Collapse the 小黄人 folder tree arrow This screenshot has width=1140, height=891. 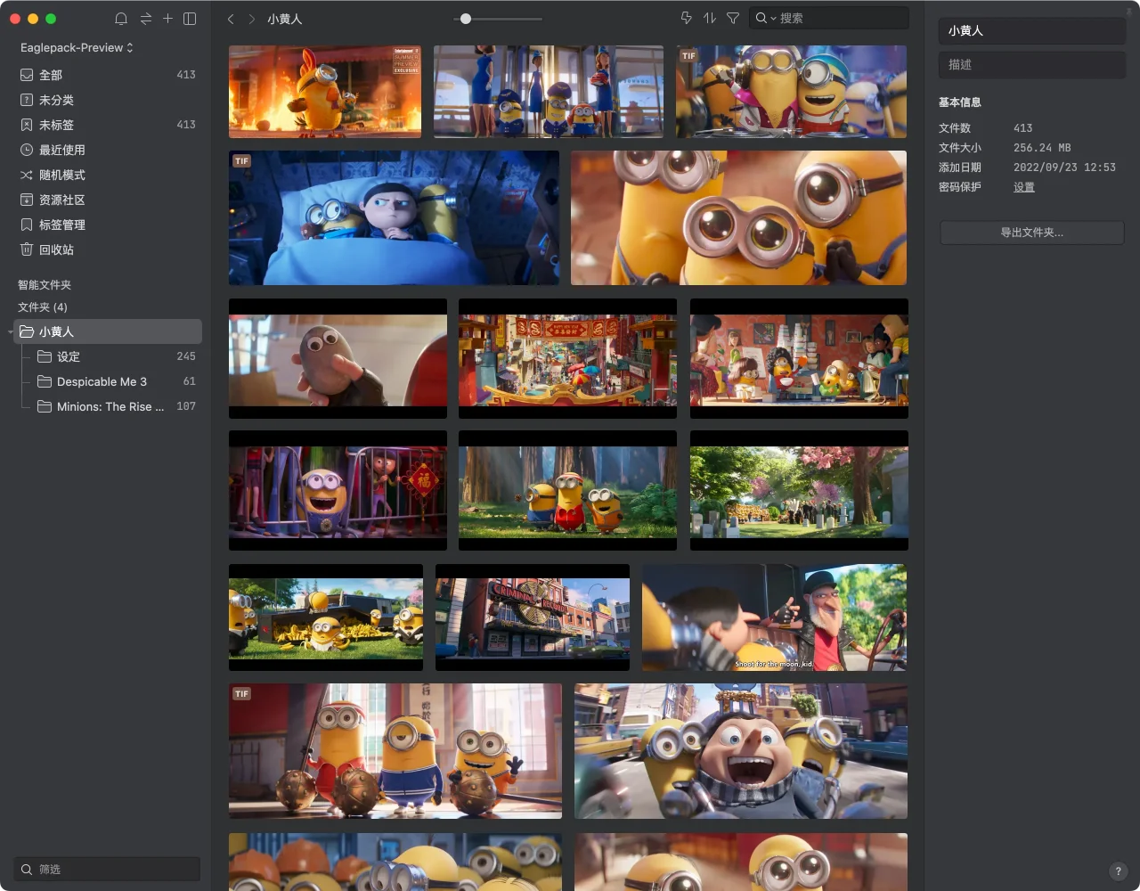[11, 332]
